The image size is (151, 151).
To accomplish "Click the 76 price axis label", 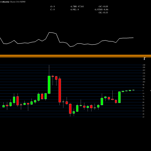I will coord(143,96).
